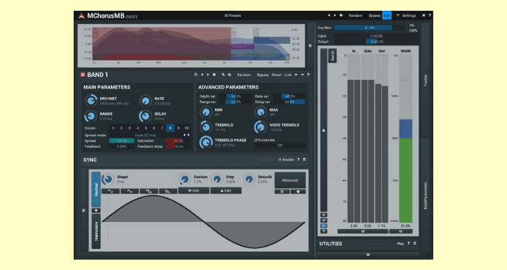Viewport: 507px width, 270px height.
Task: Click the Smooth knob
Action: tap(249, 179)
